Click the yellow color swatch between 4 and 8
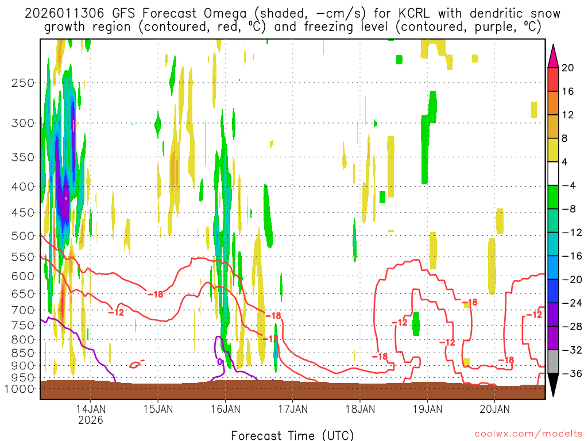 [x=553, y=150]
